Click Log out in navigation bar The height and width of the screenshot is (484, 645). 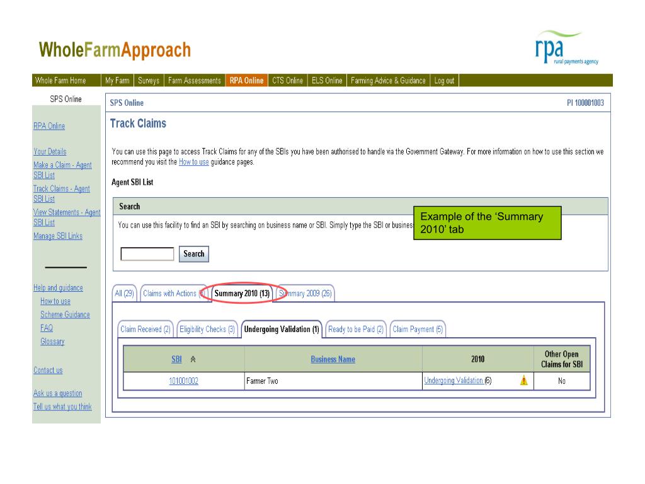tap(444, 81)
